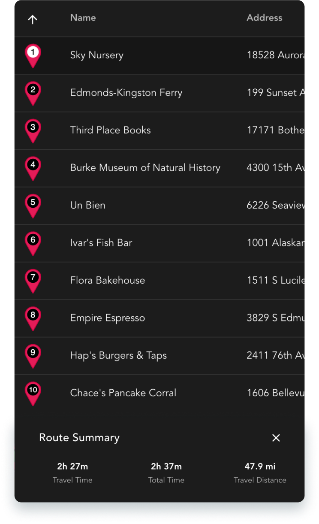319x524 pixels.
Task: Close the Route Summary panel
Action: [276, 438]
